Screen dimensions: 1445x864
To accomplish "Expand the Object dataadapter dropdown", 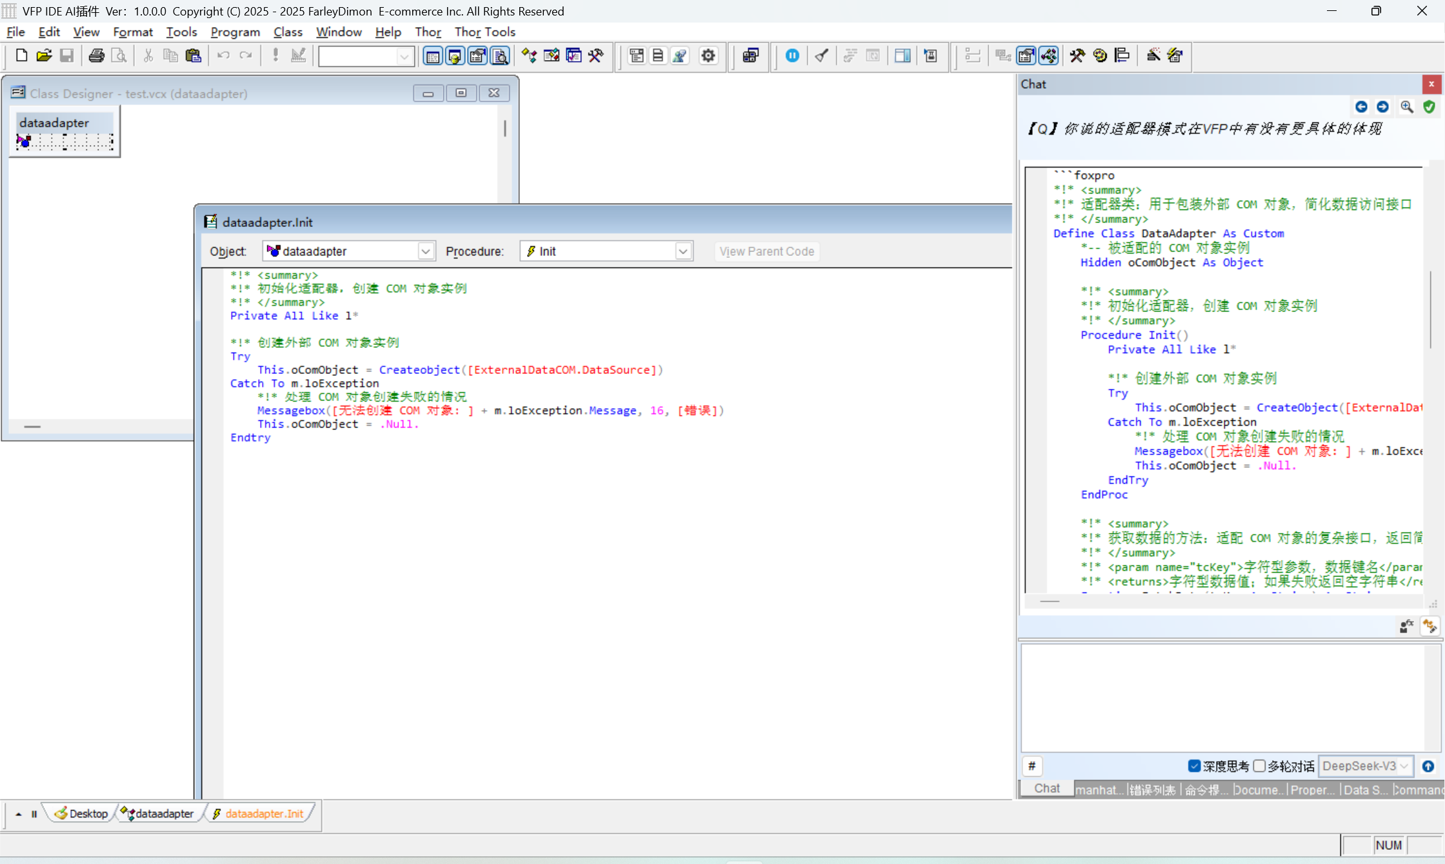I will 425,251.
